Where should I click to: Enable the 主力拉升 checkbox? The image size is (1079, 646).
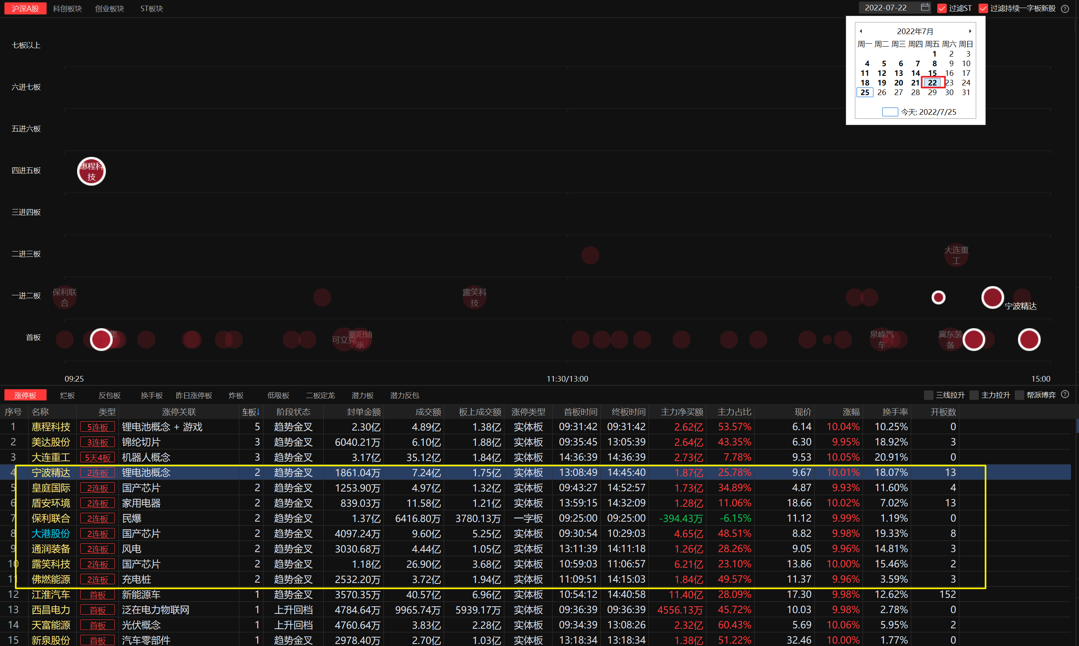(973, 395)
